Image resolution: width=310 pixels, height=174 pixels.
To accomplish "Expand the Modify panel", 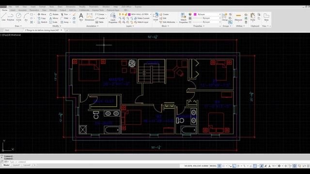I will point(57,26).
